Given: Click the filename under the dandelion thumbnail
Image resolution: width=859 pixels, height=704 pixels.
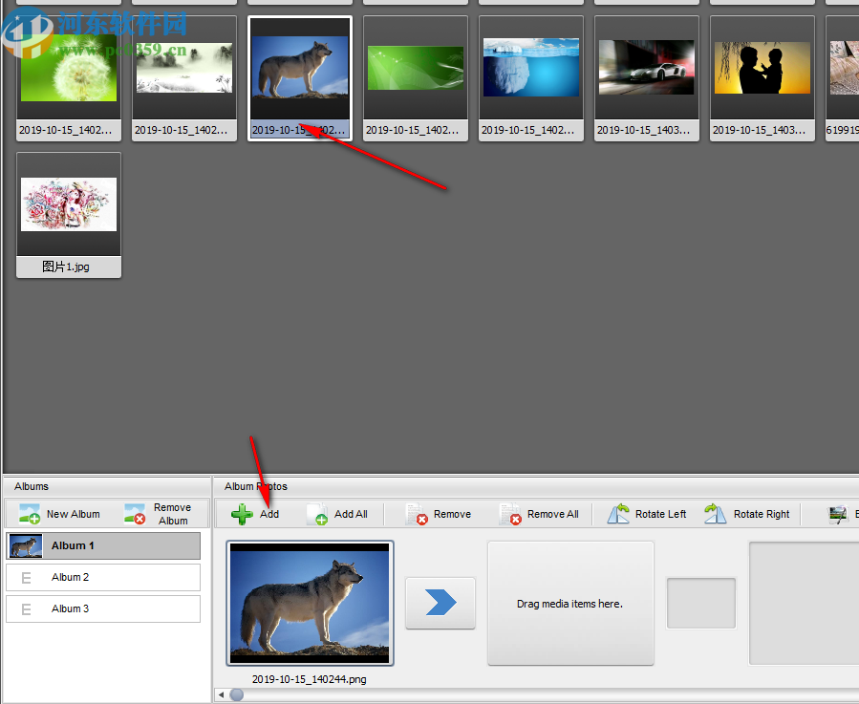Looking at the screenshot, I should [66, 131].
